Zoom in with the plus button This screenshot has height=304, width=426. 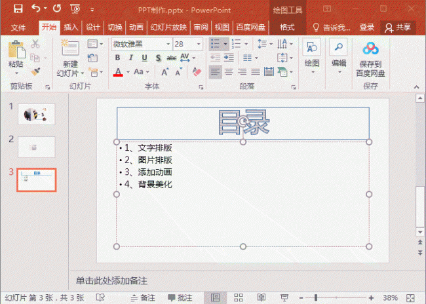[371, 297]
